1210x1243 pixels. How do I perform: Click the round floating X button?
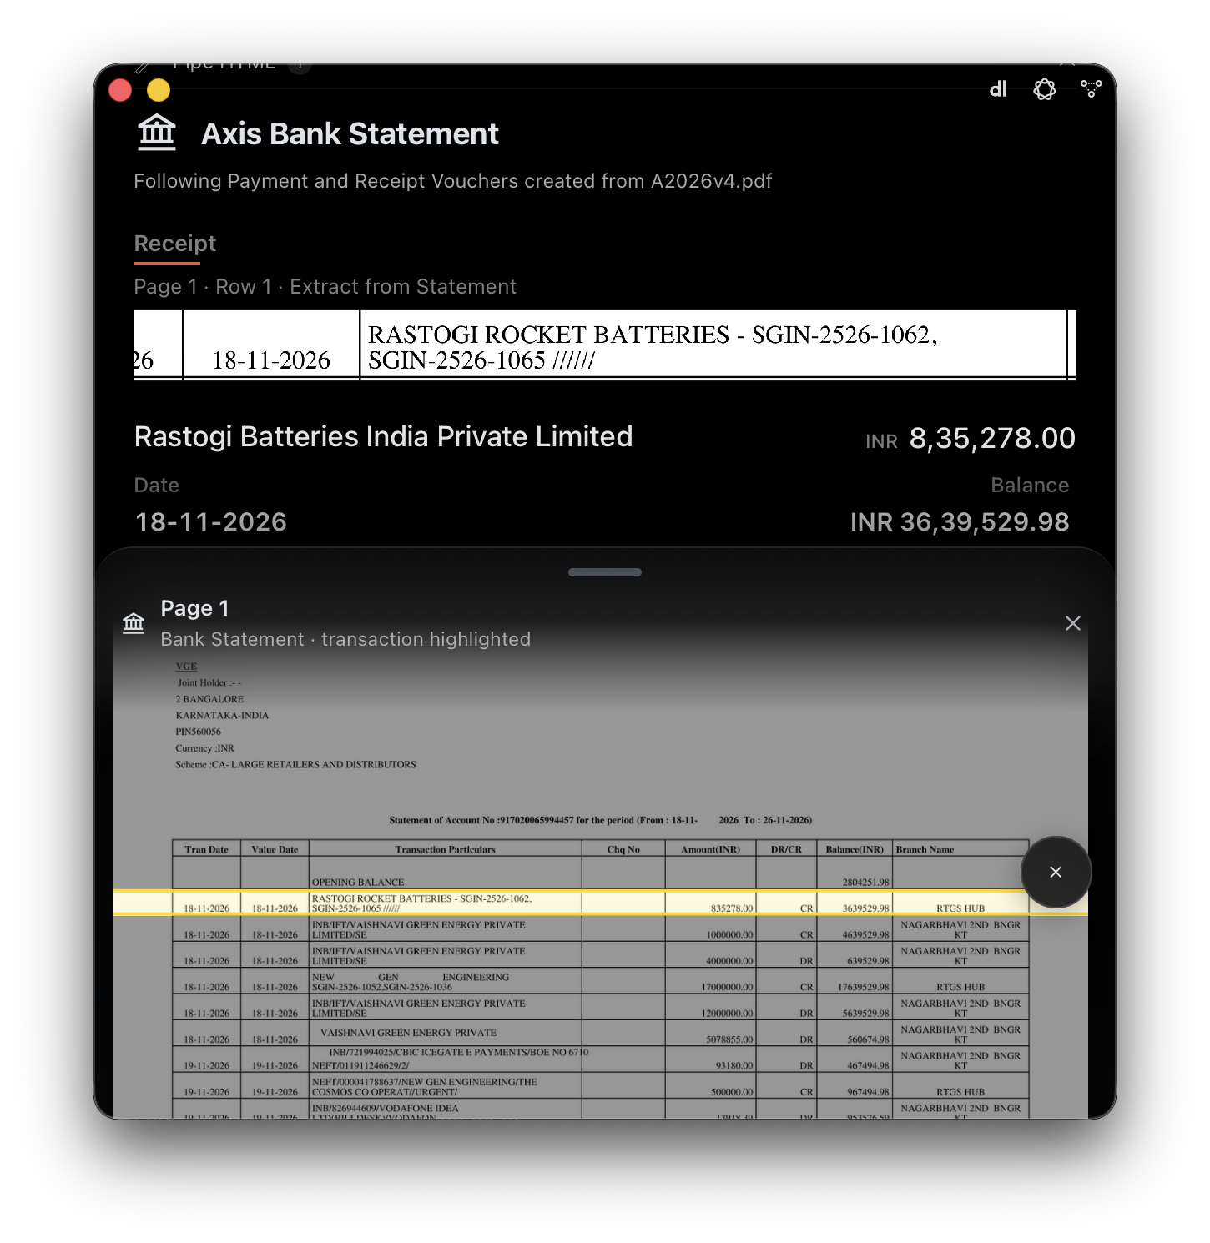coord(1056,872)
